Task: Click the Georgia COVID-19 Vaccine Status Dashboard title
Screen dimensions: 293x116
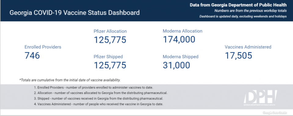Action: coord(74,13)
